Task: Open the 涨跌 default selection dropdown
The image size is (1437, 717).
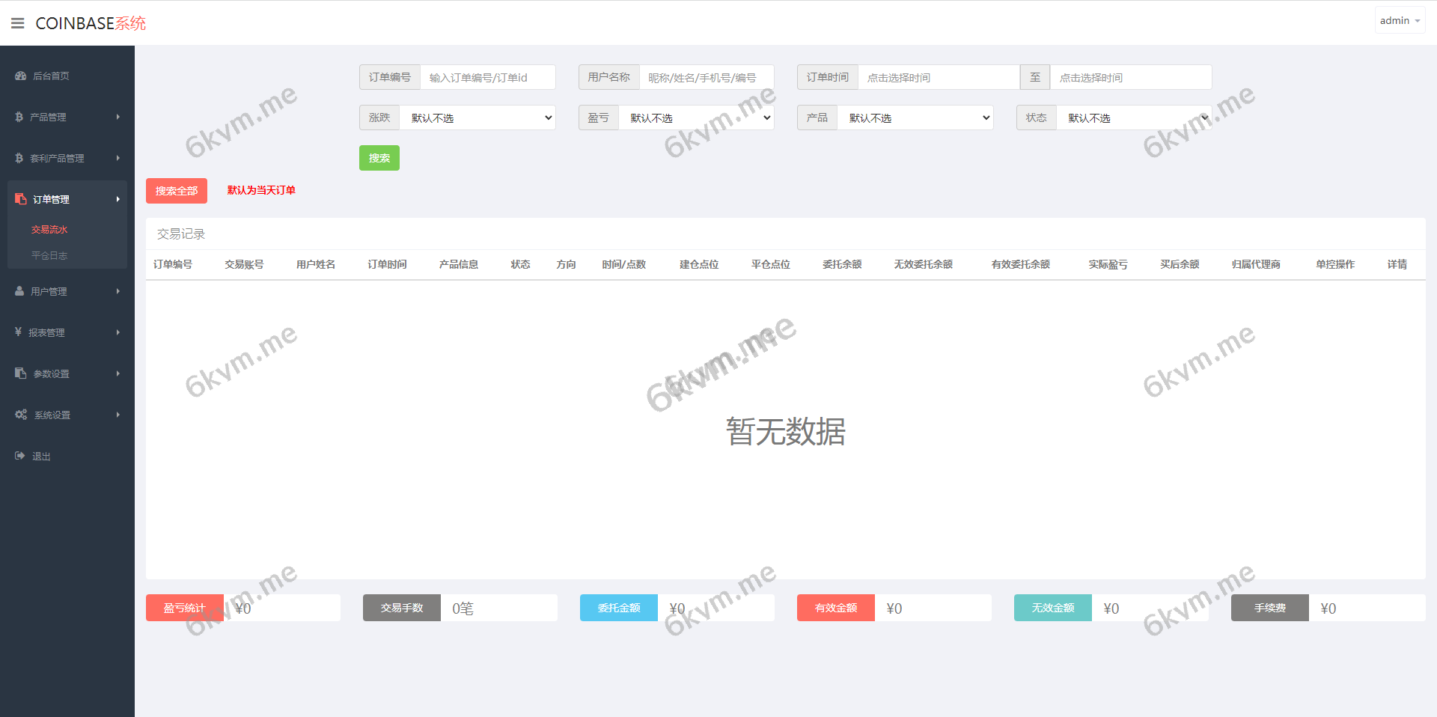Action: point(478,118)
